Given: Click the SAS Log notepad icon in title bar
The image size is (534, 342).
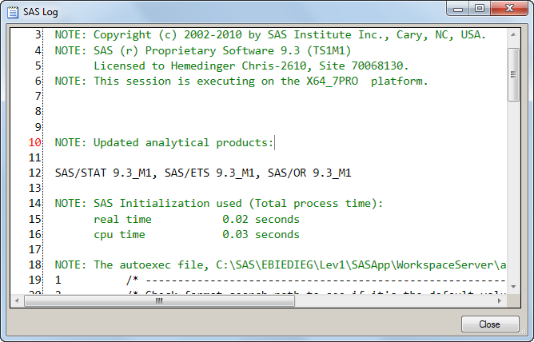Looking at the screenshot, I should click(x=13, y=12).
